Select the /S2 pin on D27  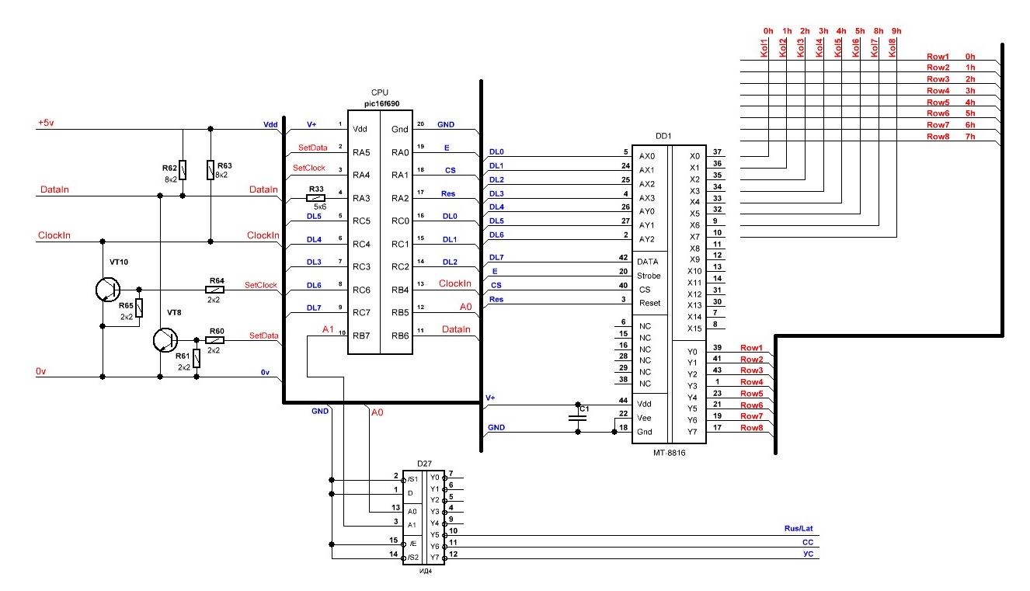tap(412, 557)
